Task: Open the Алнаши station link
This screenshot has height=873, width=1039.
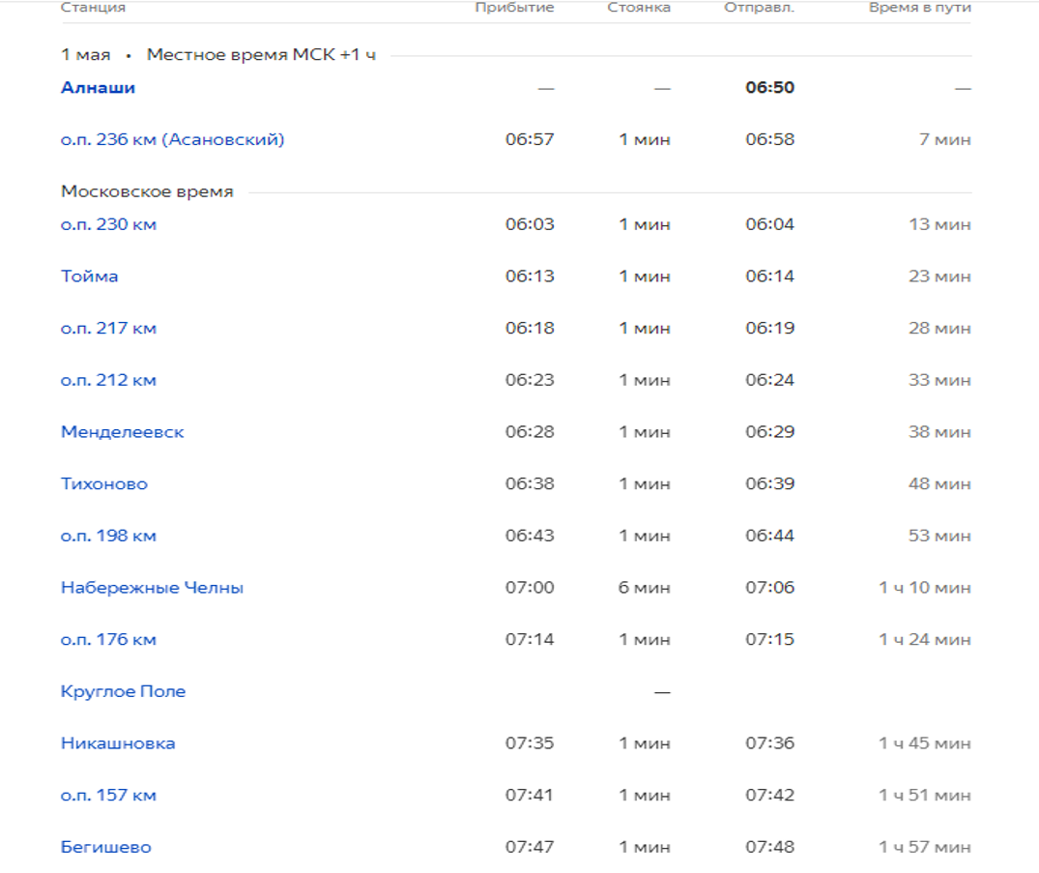Action: click(x=98, y=88)
